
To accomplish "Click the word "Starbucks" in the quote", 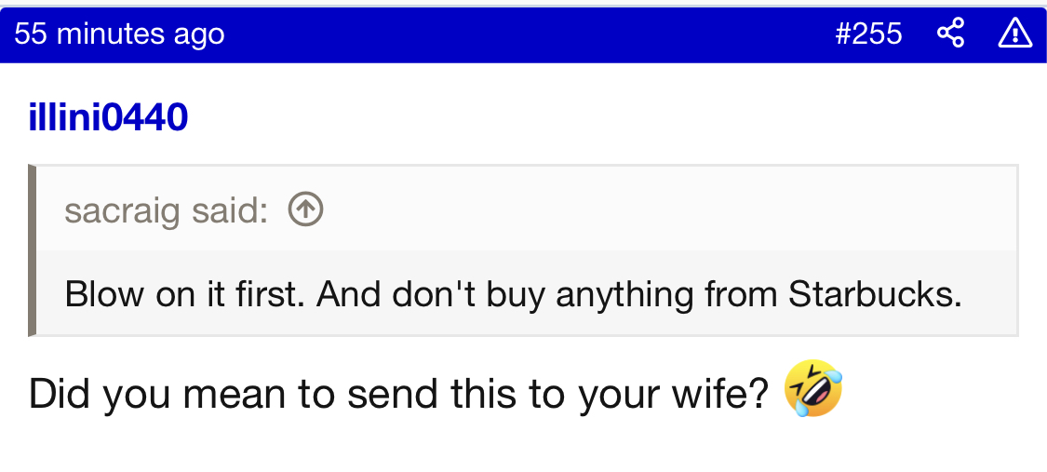I will click(x=874, y=294).
